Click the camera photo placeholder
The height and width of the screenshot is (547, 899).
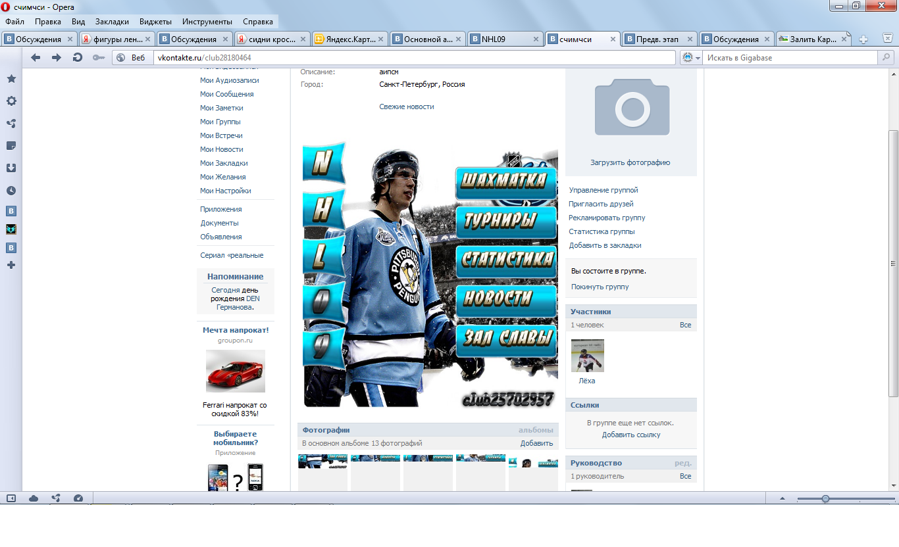pyautogui.click(x=632, y=107)
